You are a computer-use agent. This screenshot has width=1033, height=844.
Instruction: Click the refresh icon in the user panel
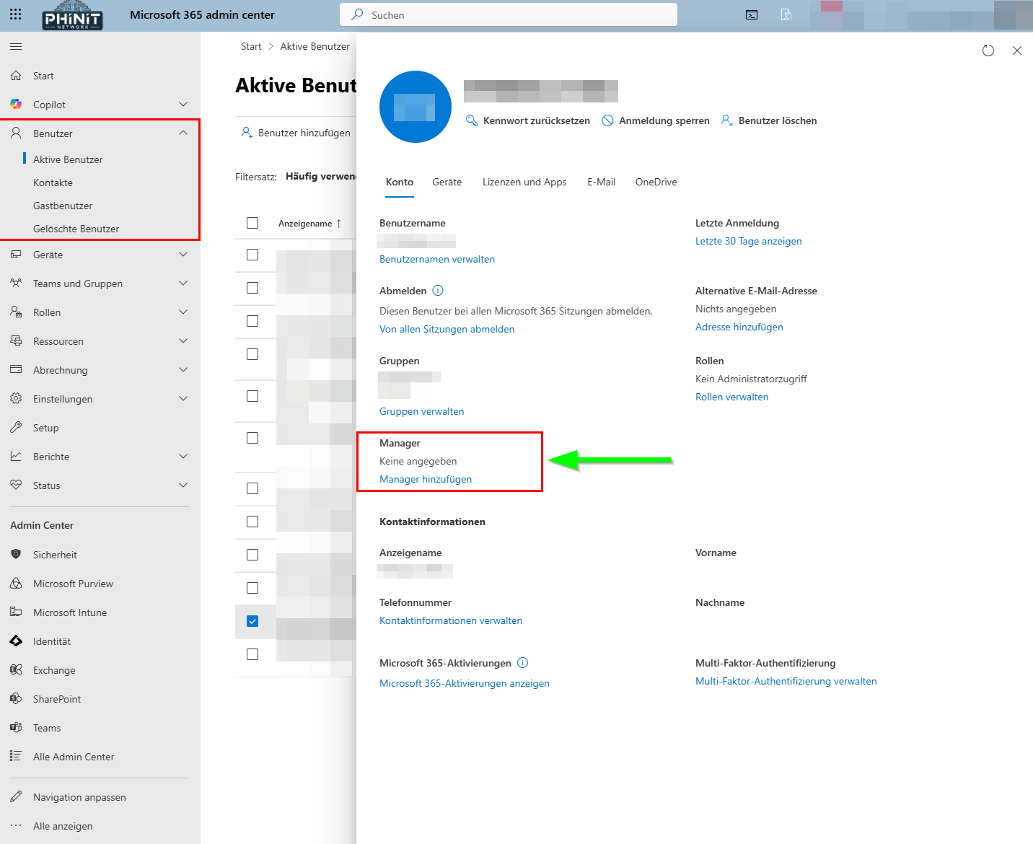tap(988, 50)
